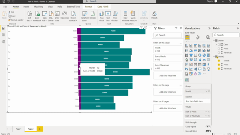Check the Date field in Sheet1
This screenshot has width=240, height=135.
[x=219, y=45]
